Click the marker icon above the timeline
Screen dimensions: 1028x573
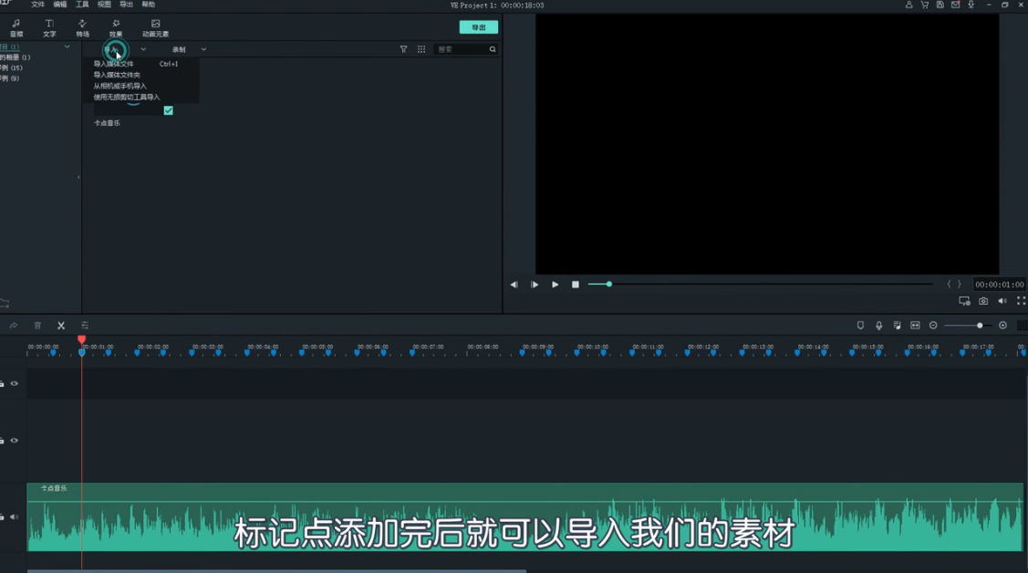pos(860,325)
